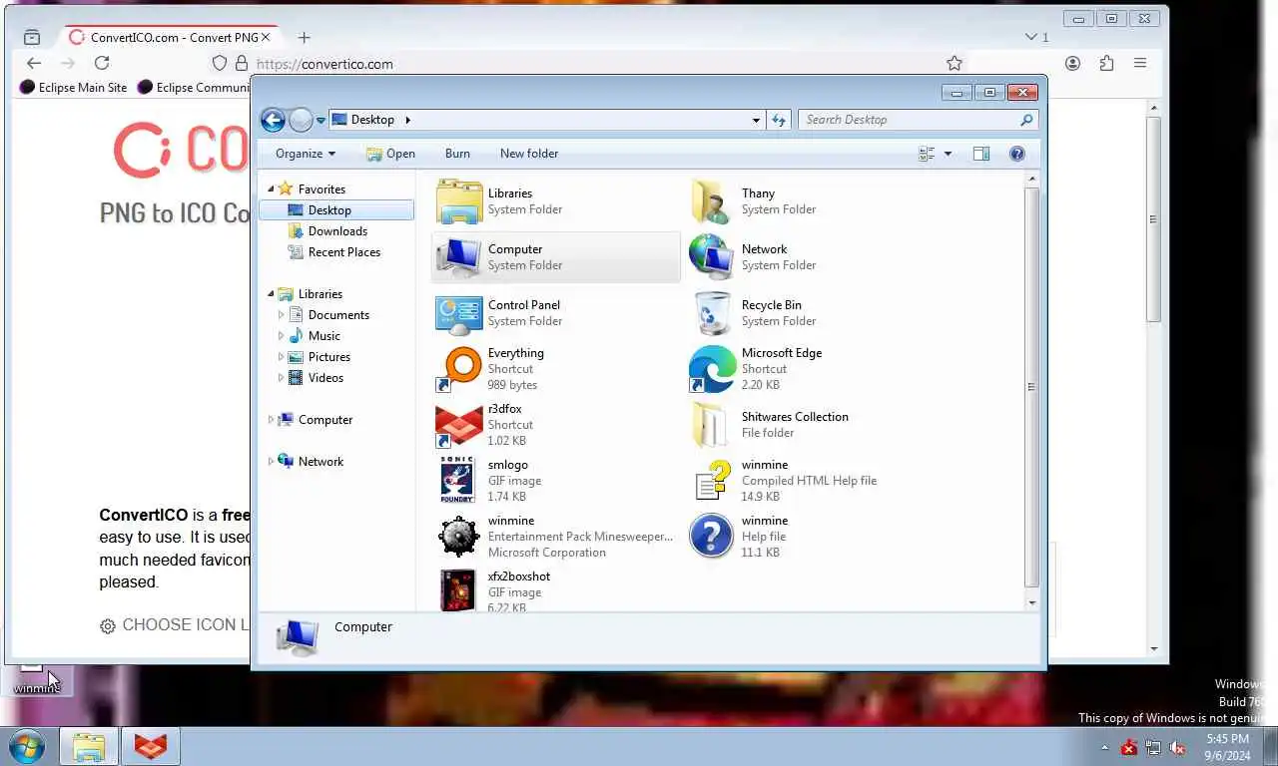This screenshot has height=766, width=1278.
Task: Select the Network system folder icon
Action: [x=711, y=257]
